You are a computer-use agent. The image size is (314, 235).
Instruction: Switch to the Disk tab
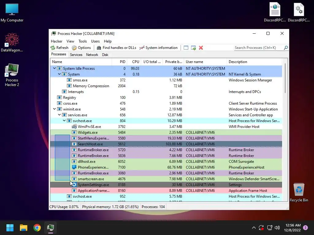(x=105, y=55)
